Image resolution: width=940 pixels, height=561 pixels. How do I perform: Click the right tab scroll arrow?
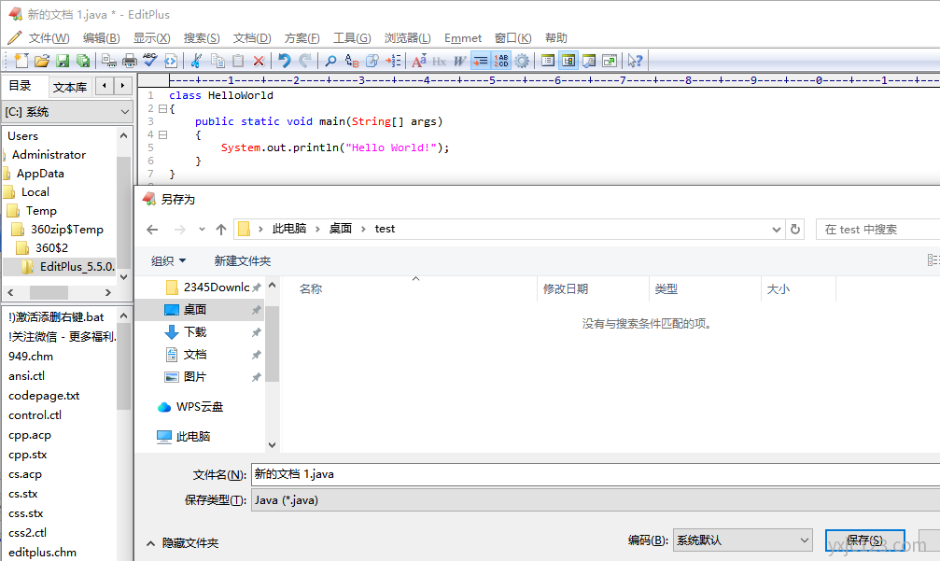coord(123,86)
